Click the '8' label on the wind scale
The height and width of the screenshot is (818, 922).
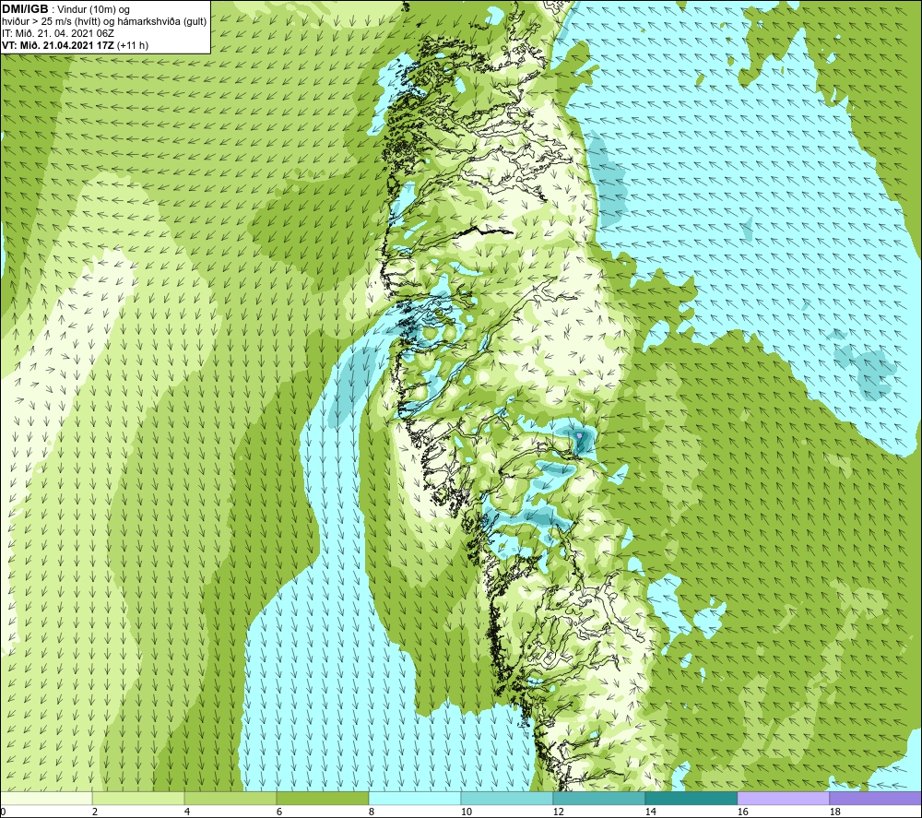pos(372,812)
